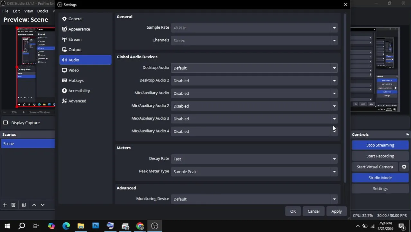411x232 pixels.
Task: Open Windows taskbar search
Action: click(22, 226)
